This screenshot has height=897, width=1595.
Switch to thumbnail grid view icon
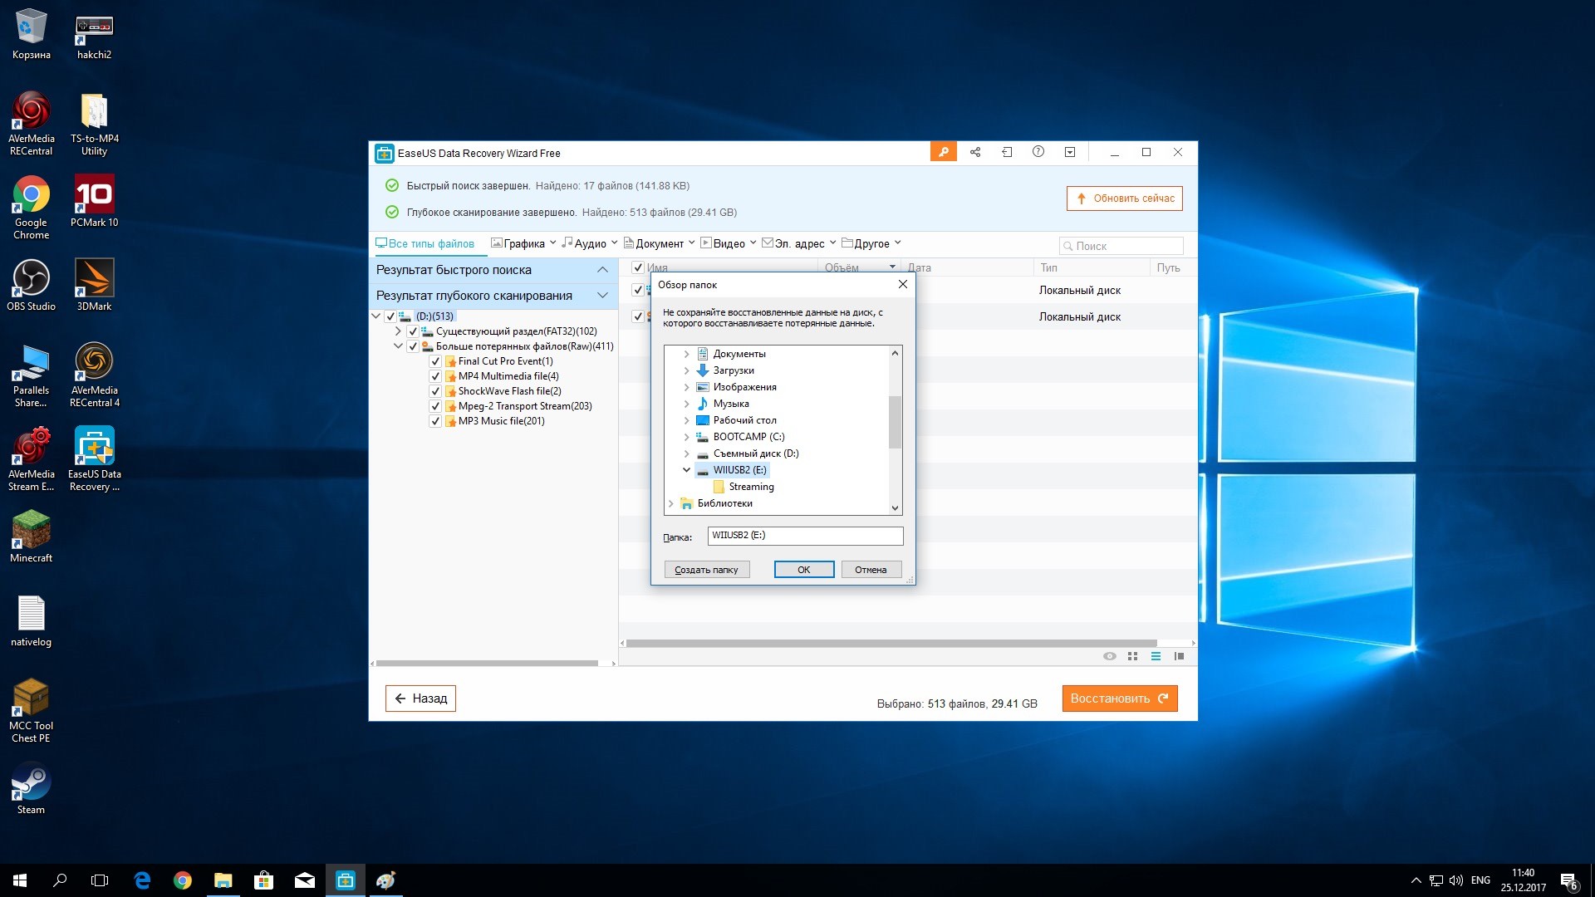pyautogui.click(x=1132, y=656)
